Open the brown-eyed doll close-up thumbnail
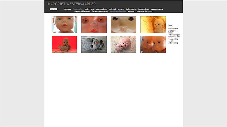Screen dimensions: 227x127 [124, 25]
